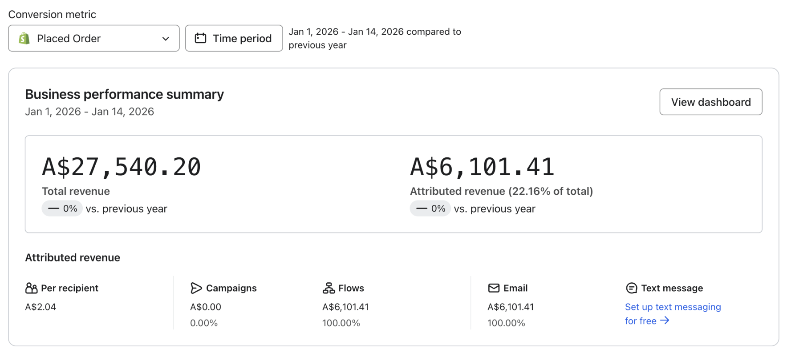Select the A$6,101.41 attributed revenue figure
787x357 pixels.
tap(482, 167)
